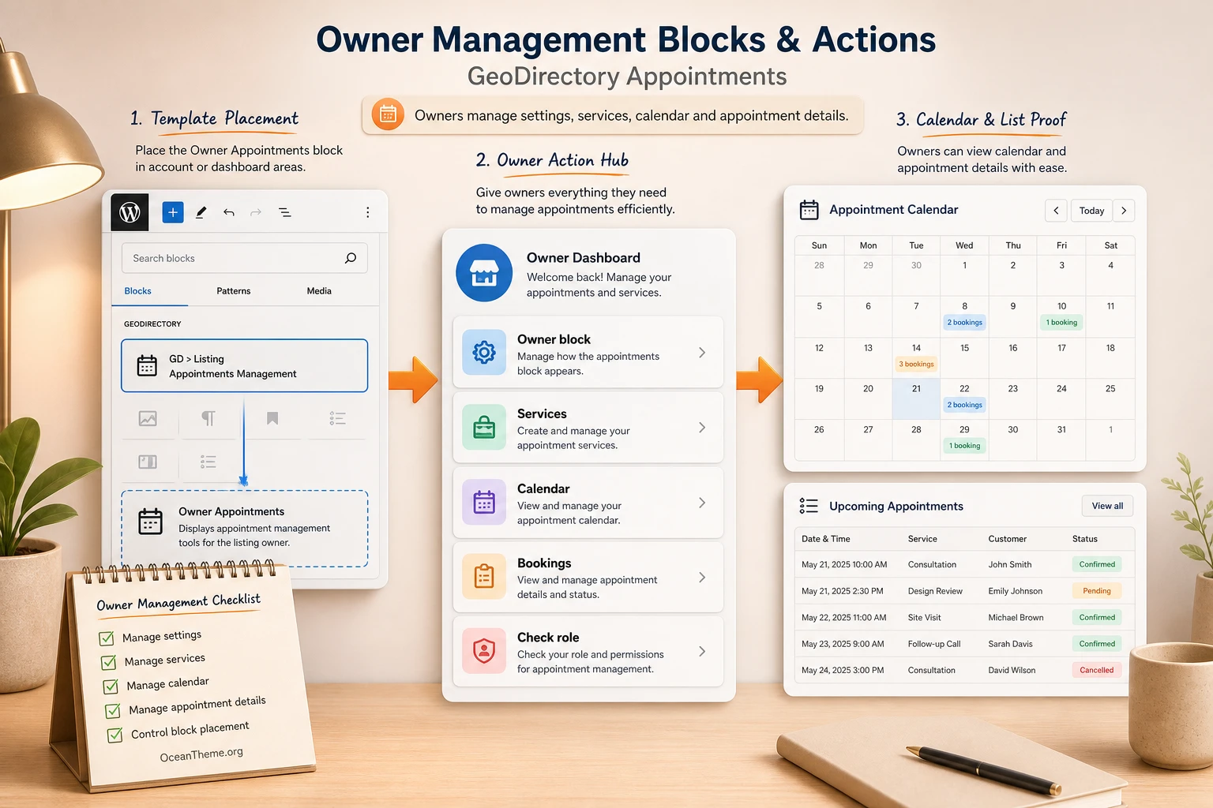Click the Today button

[1091, 211]
